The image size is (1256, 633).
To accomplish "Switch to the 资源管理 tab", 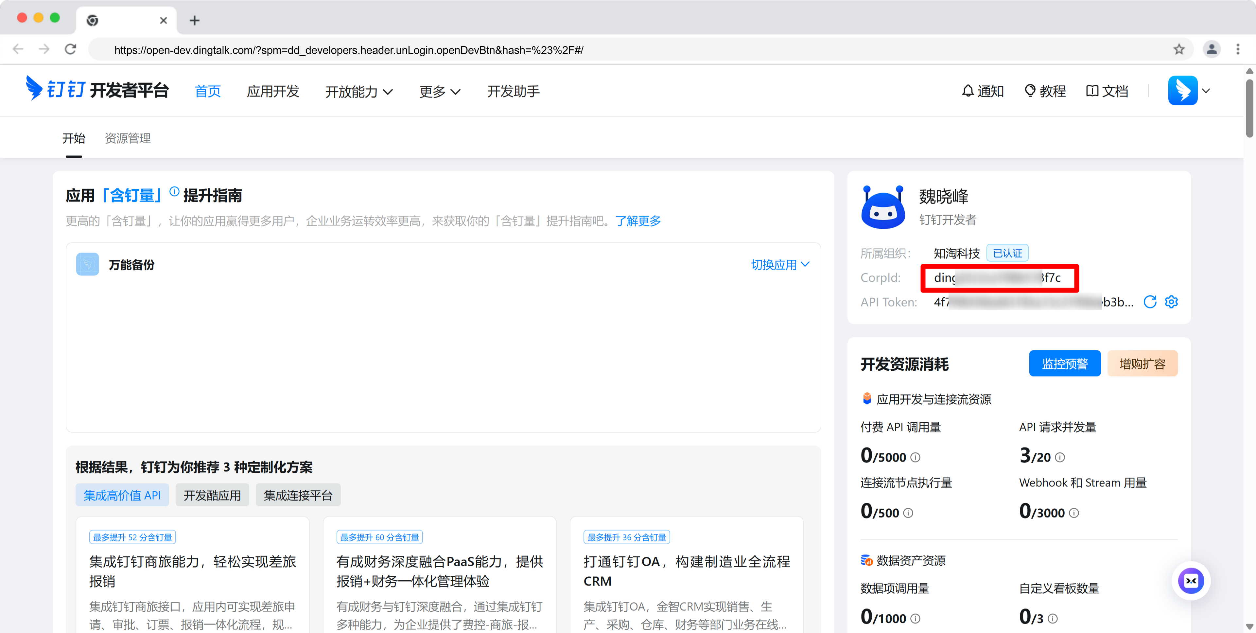I will pyautogui.click(x=128, y=138).
